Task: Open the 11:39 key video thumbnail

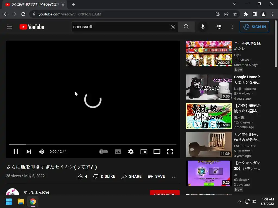Action: point(209,145)
